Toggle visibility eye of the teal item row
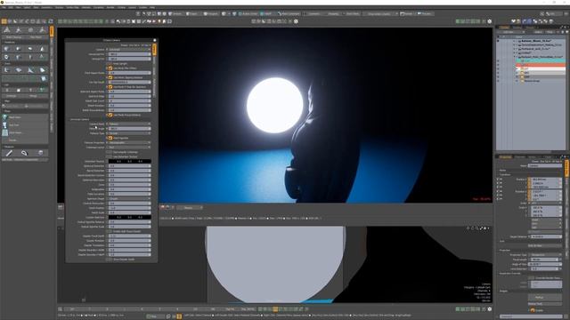570x320 pixels. tap(498, 60)
